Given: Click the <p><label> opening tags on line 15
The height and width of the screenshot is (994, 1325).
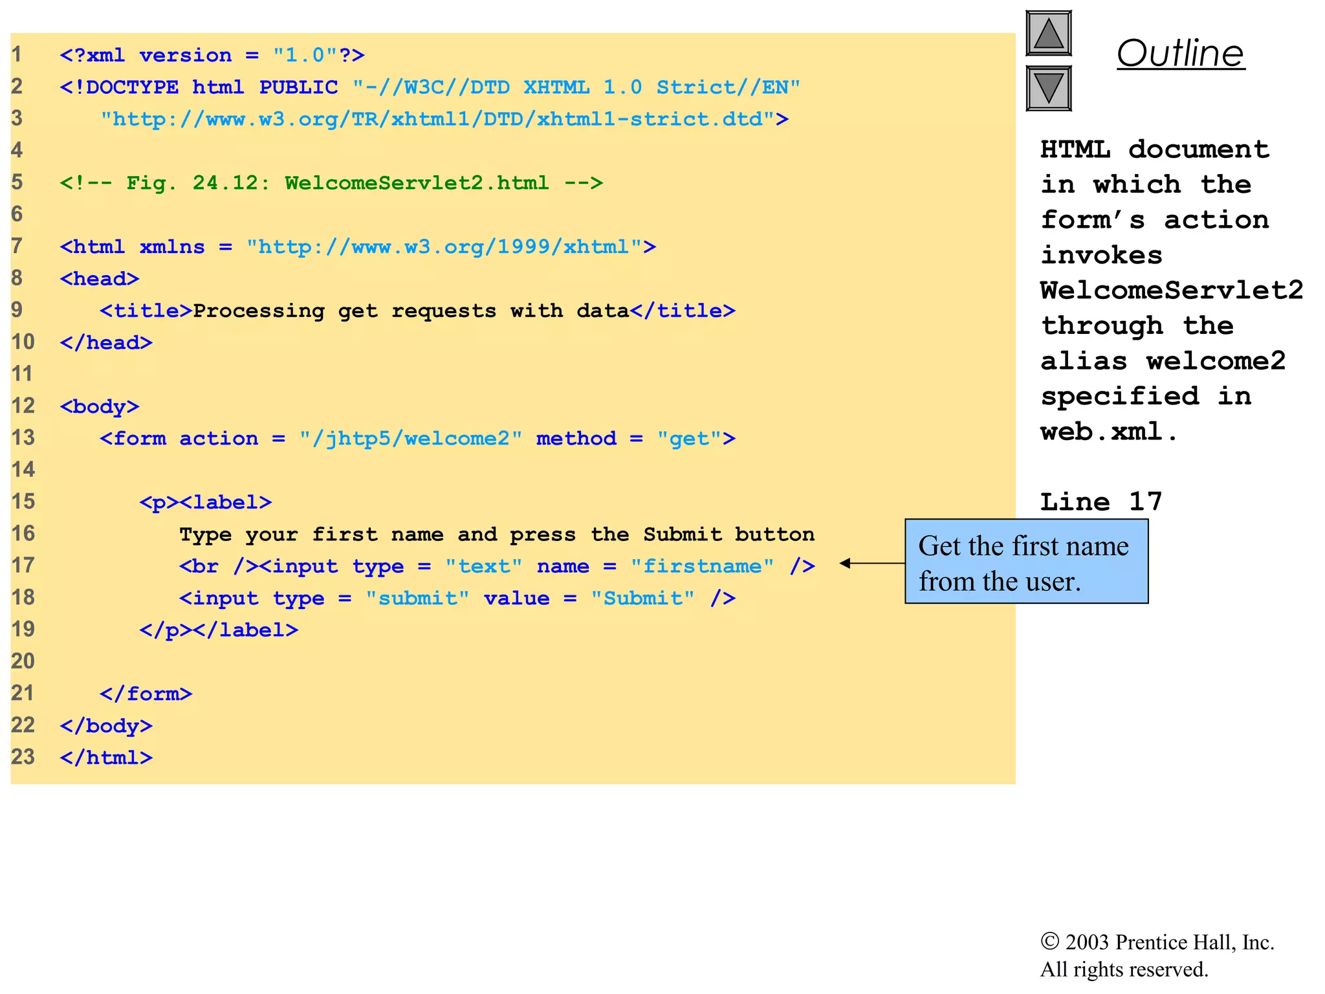Looking at the screenshot, I should click(206, 502).
